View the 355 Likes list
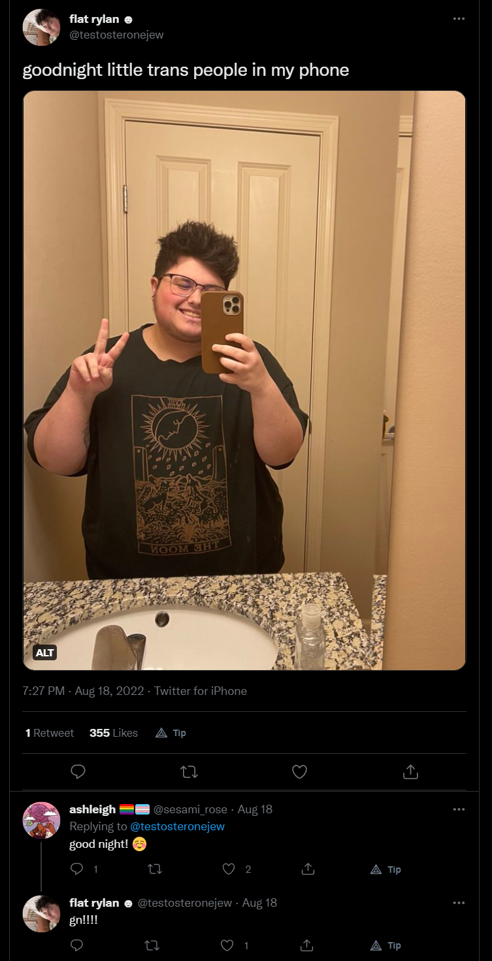Screen dimensions: 492x961 click(x=114, y=733)
